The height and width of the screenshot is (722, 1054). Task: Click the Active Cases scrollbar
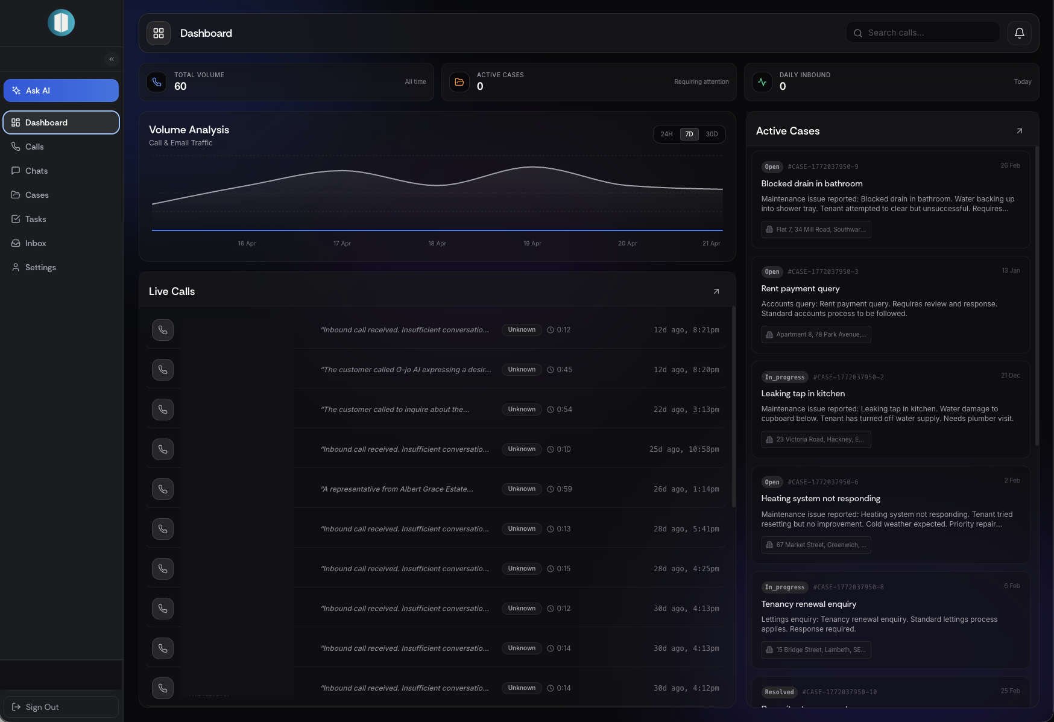point(1037,296)
